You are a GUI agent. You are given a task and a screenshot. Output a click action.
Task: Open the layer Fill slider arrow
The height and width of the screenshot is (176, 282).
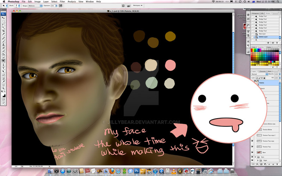[x=280, y=78]
